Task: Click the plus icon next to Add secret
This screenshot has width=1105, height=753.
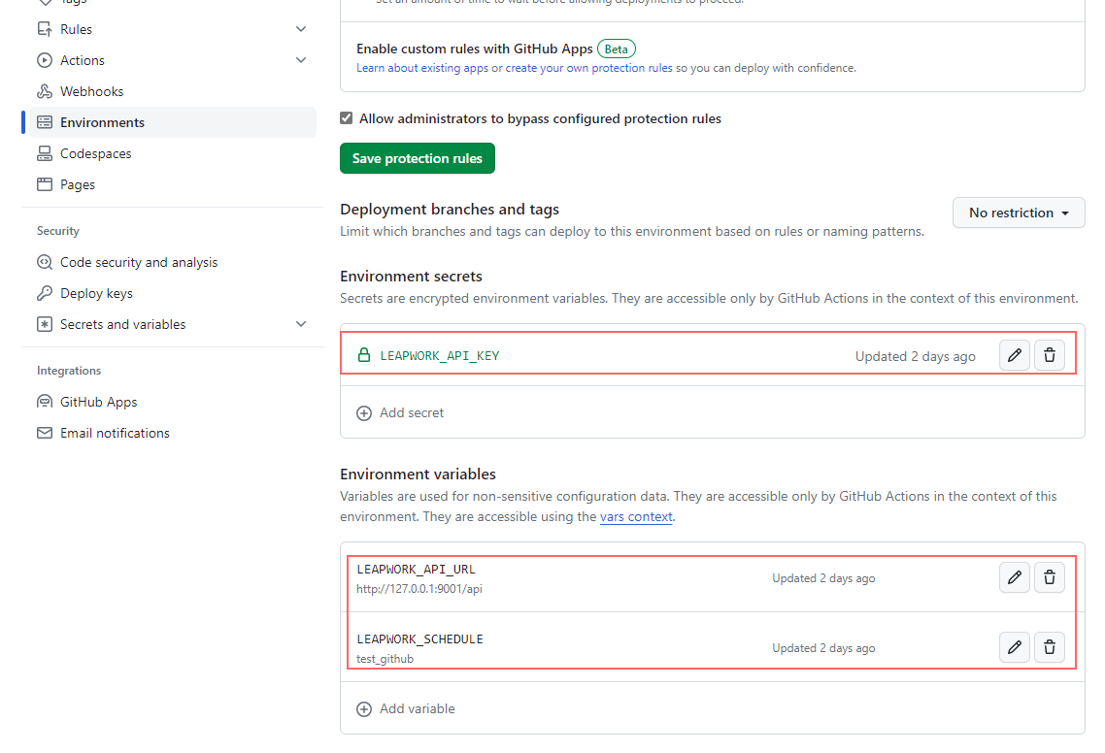Action: [364, 412]
